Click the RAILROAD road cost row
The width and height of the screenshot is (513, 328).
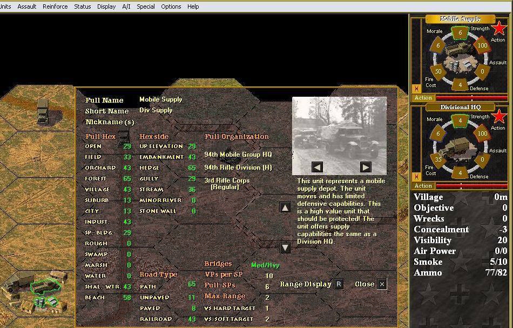point(167,319)
